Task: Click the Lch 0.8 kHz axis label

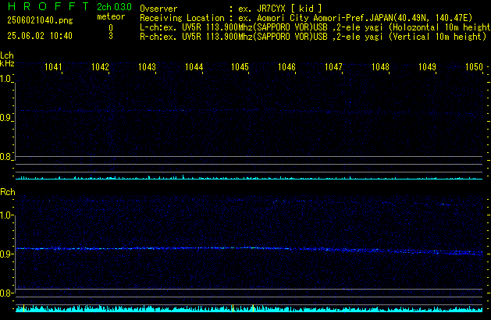Action: pos(5,157)
